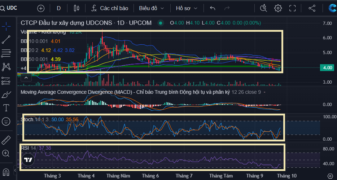Collapse the indicator legend with the chevron

(26, 77)
